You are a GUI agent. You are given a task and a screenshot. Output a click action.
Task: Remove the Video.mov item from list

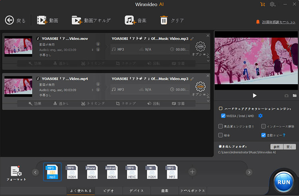[208, 35]
